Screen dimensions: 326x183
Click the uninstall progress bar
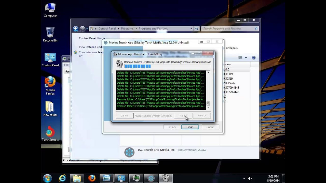pyautogui.click(x=167, y=66)
